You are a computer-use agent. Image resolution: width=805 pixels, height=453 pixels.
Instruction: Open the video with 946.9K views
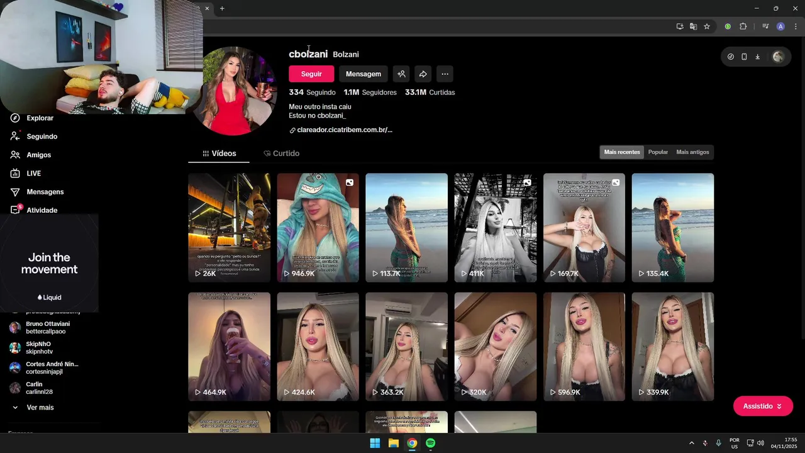pos(318,228)
